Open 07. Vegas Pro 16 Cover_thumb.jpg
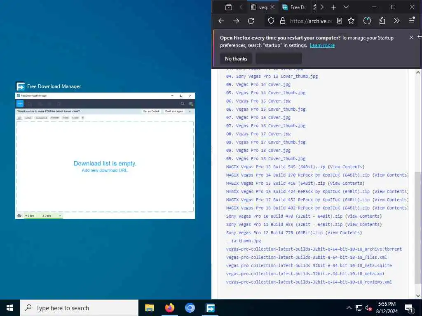Viewport: 422px width, 316px height. (x=266, y=126)
